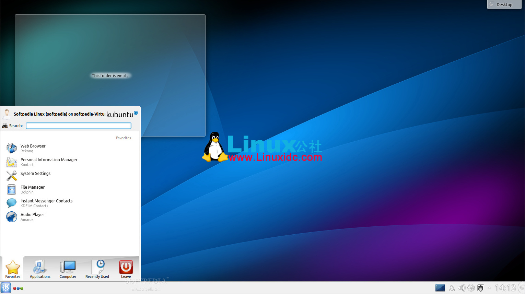525x294 pixels.
Task: Click inside the Search field of the launcher
Action: coord(78,126)
